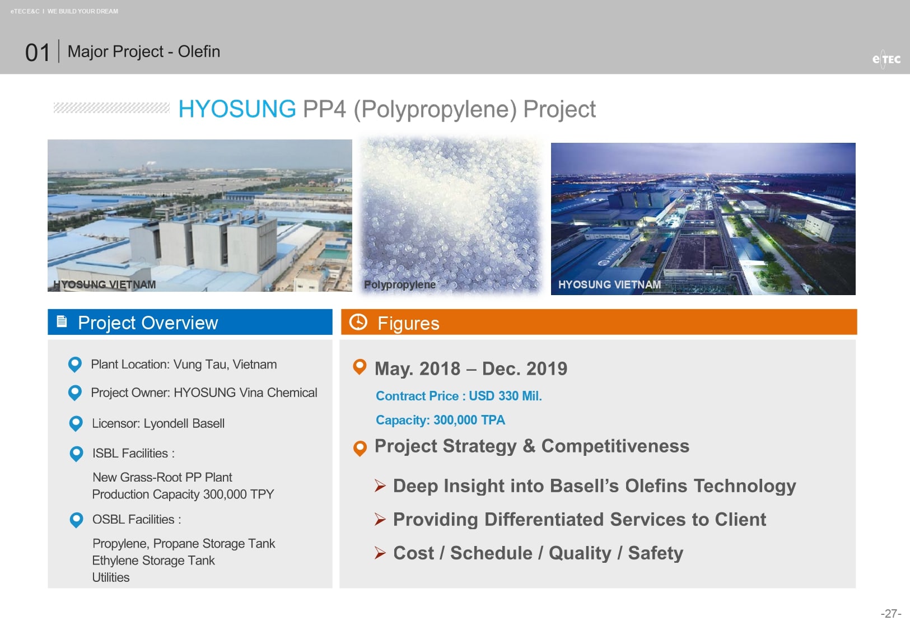The image size is (910, 630).
Task: Click the red arrow before Providing Differentiated Services
Action: [380, 519]
